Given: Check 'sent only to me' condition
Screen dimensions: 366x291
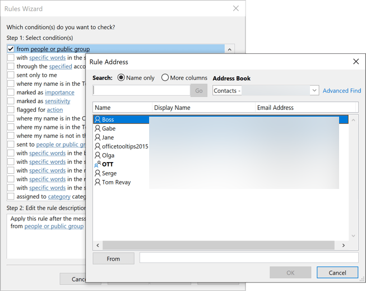Looking at the screenshot, I should [11, 75].
